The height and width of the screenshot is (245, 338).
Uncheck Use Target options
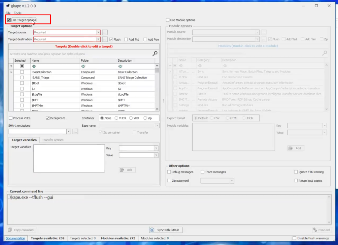[9, 20]
